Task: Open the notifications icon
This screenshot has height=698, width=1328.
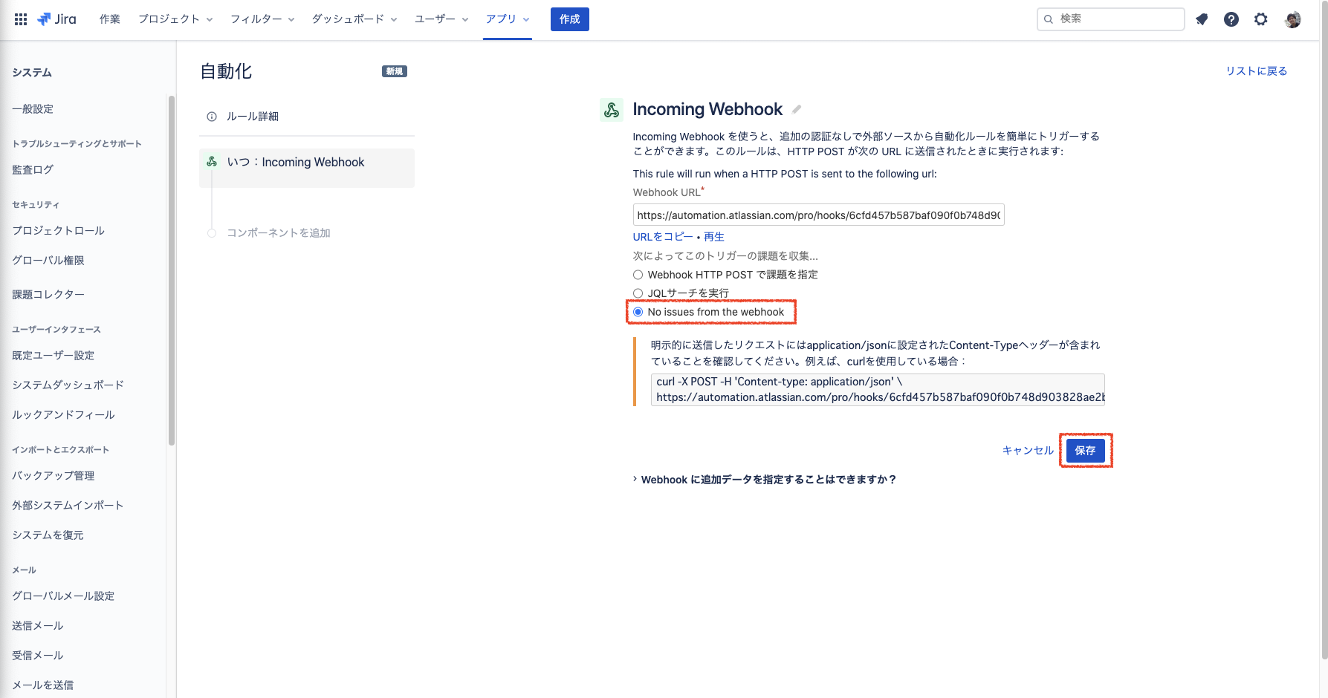Action: pyautogui.click(x=1202, y=19)
